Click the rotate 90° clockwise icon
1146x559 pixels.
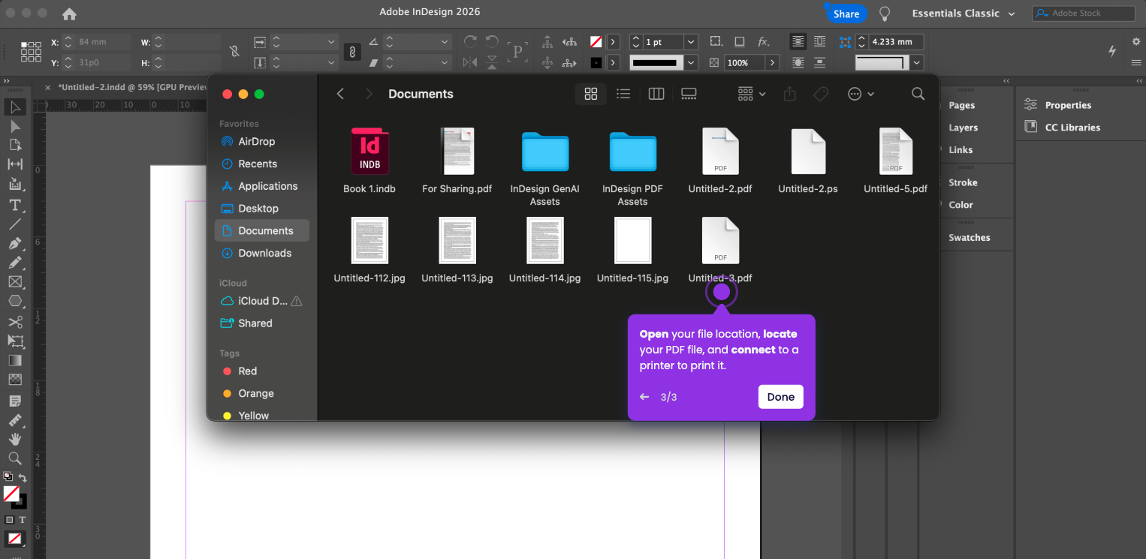click(471, 41)
